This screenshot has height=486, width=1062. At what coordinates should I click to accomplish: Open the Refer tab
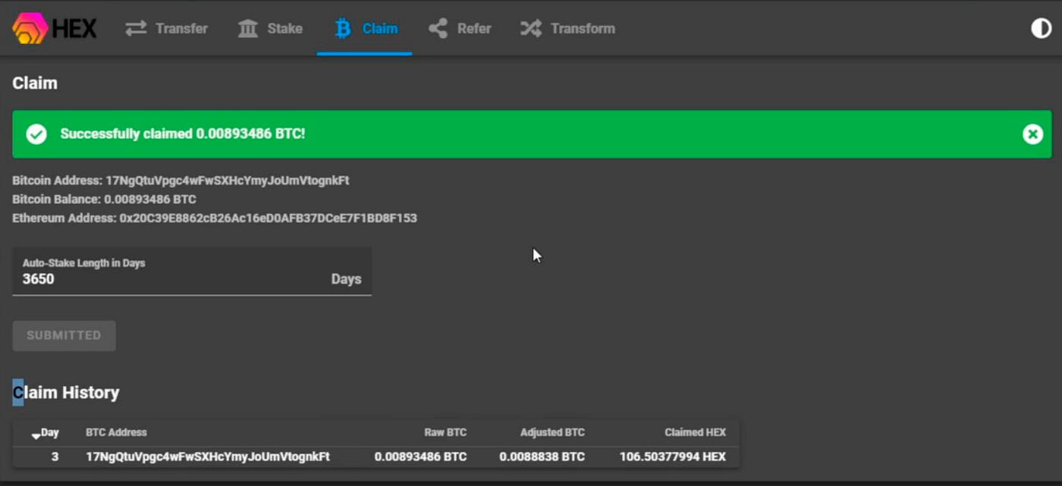(x=460, y=29)
